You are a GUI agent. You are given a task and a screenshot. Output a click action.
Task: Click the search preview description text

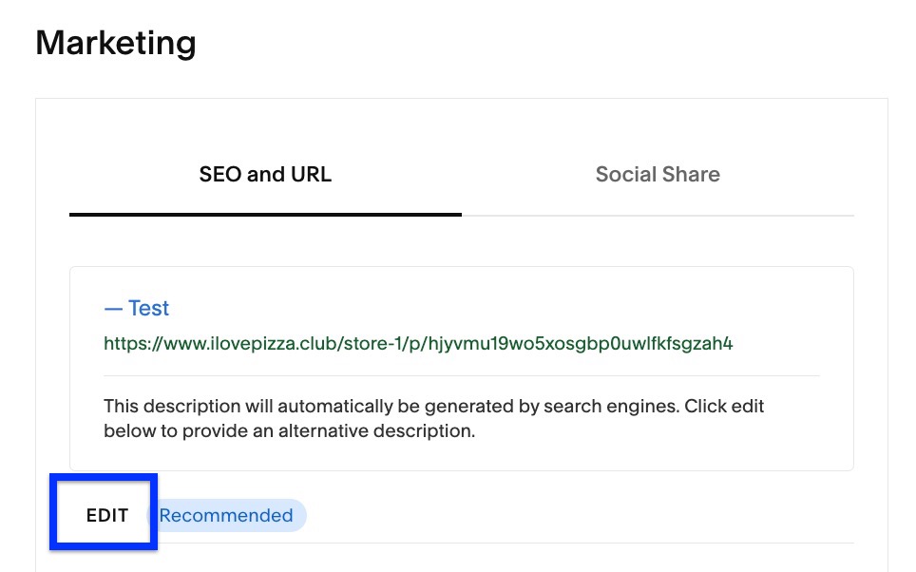pyautogui.click(x=433, y=418)
